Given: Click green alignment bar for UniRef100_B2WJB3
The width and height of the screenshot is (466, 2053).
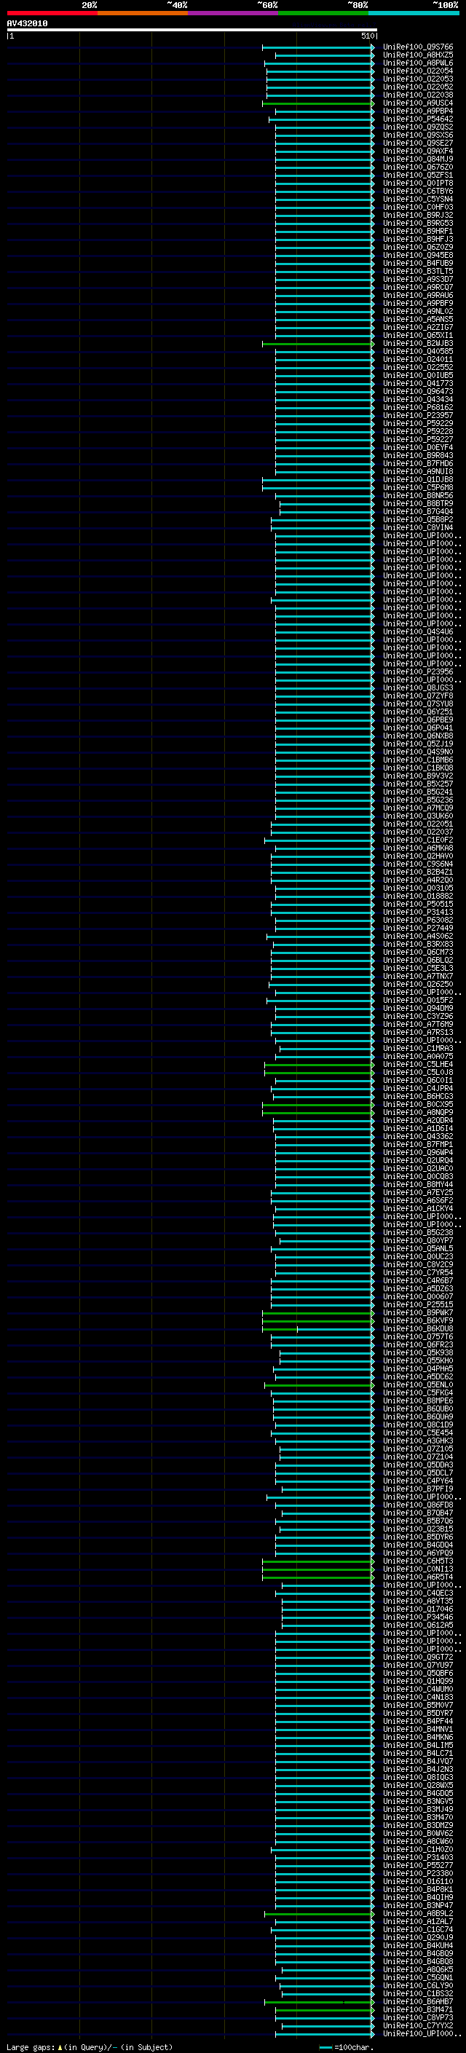Looking at the screenshot, I should tap(318, 344).
